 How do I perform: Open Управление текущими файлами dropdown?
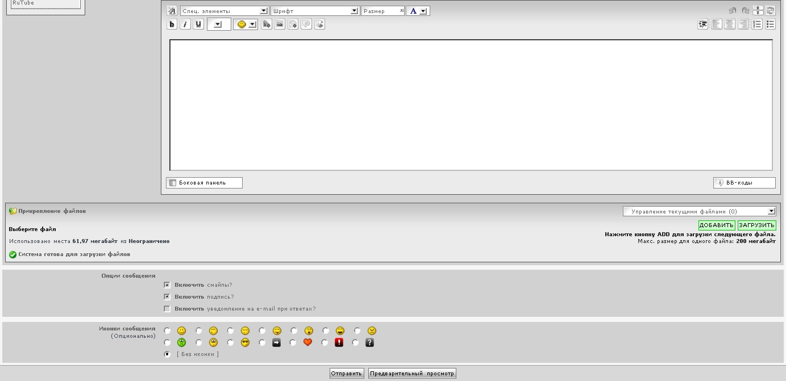coord(699,211)
